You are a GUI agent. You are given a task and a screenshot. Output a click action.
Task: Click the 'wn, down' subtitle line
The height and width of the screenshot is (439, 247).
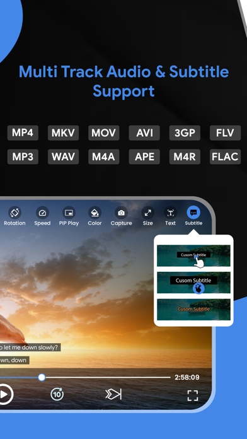pos(14,360)
